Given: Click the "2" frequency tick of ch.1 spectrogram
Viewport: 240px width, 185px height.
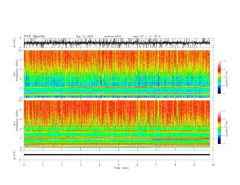Looking at the screenshot, I should pyautogui.click(x=21, y=88).
